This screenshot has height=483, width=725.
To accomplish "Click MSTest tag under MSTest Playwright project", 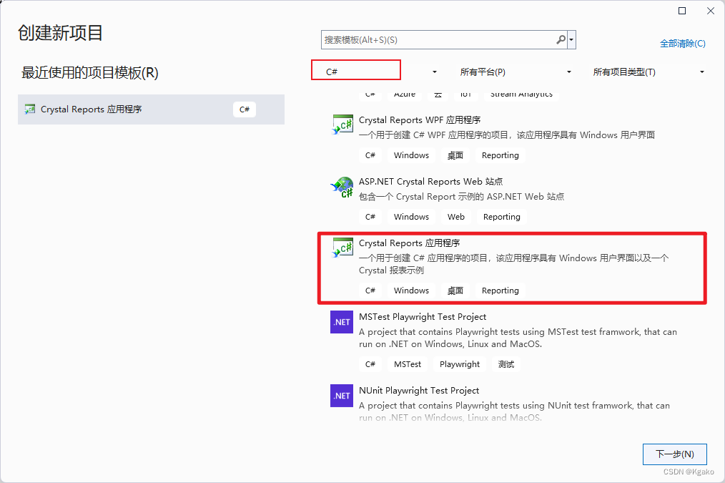I will pos(408,364).
